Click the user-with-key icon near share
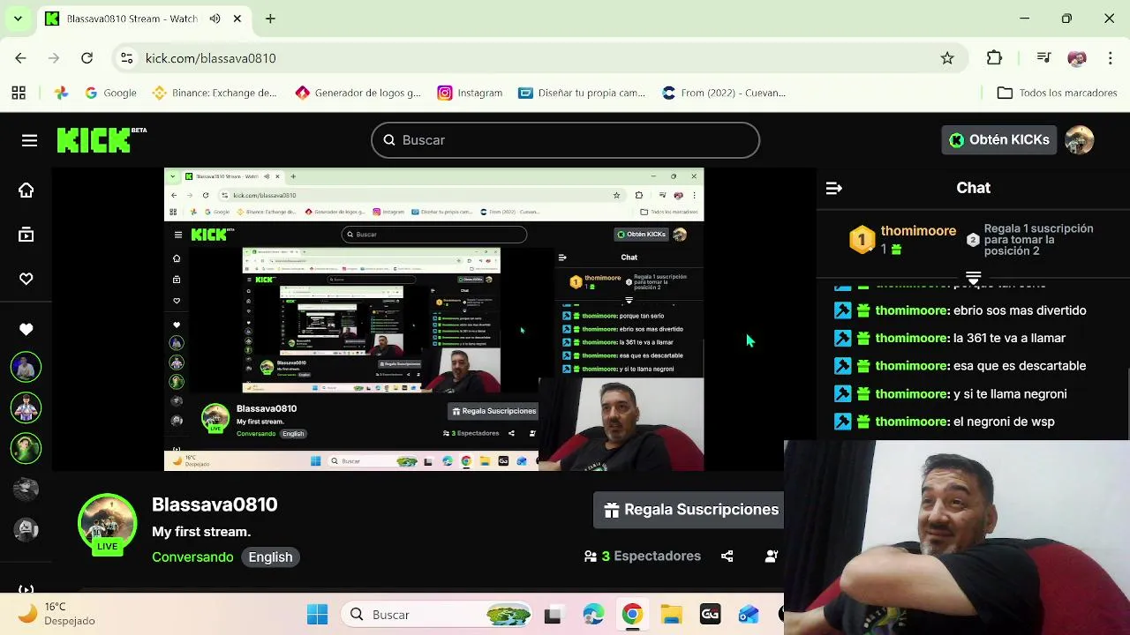The width and height of the screenshot is (1130, 635). pos(771,557)
